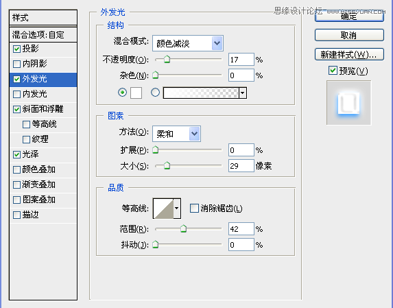
Task: Click the 杂色 value field
Action: (x=241, y=75)
